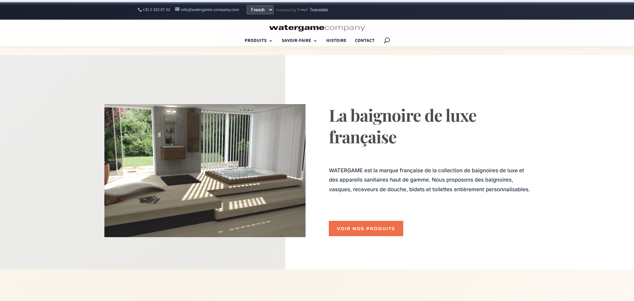Expand the SAVOIR-FAIRE dropdown chevron
The image size is (634, 301).
pyautogui.click(x=315, y=41)
